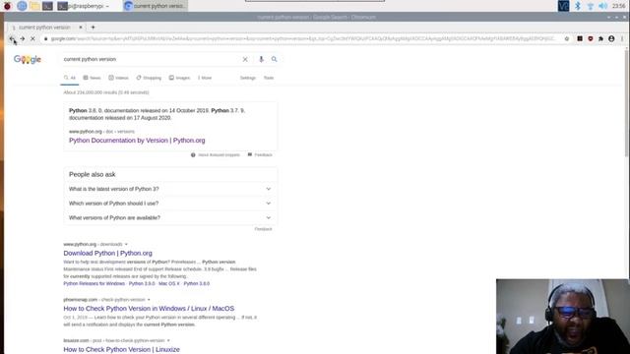Image resolution: width=630 pixels, height=354 pixels.
Task: Launch a new terminal from the taskbar
Action: click(47, 6)
